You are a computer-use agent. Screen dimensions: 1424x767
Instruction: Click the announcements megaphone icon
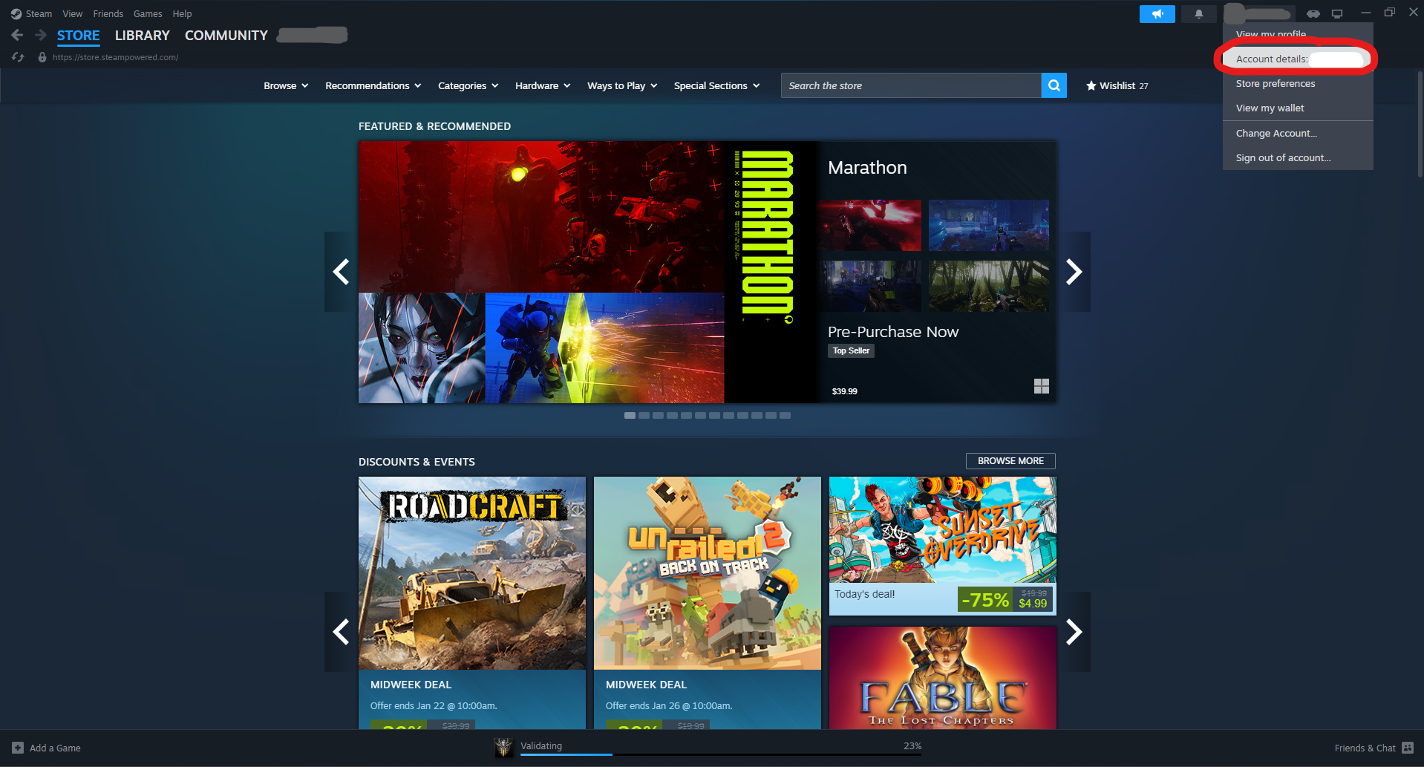tap(1157, 14)
